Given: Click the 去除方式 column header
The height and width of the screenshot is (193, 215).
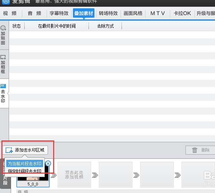Looking at the screenshot, I should [x=105, y=26].
